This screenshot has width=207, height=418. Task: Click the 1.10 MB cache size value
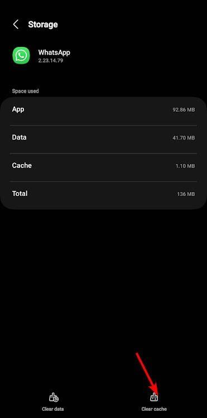pyautogui.click(x=185, y=166)
